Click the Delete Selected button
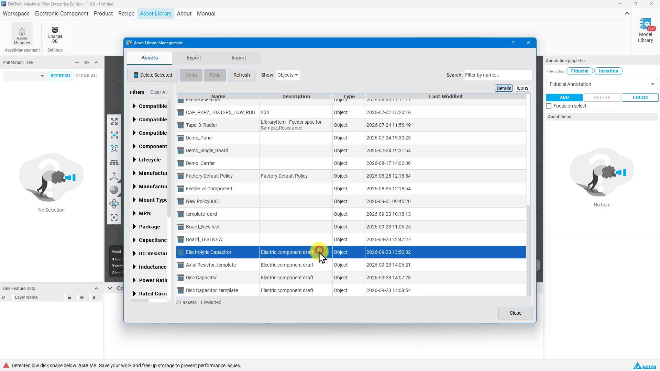Image resolution: width=660 pixels, height=371 pixels. pos(153,75)
